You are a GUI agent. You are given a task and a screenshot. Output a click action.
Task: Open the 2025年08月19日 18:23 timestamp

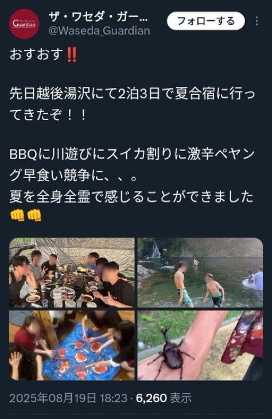68,398
